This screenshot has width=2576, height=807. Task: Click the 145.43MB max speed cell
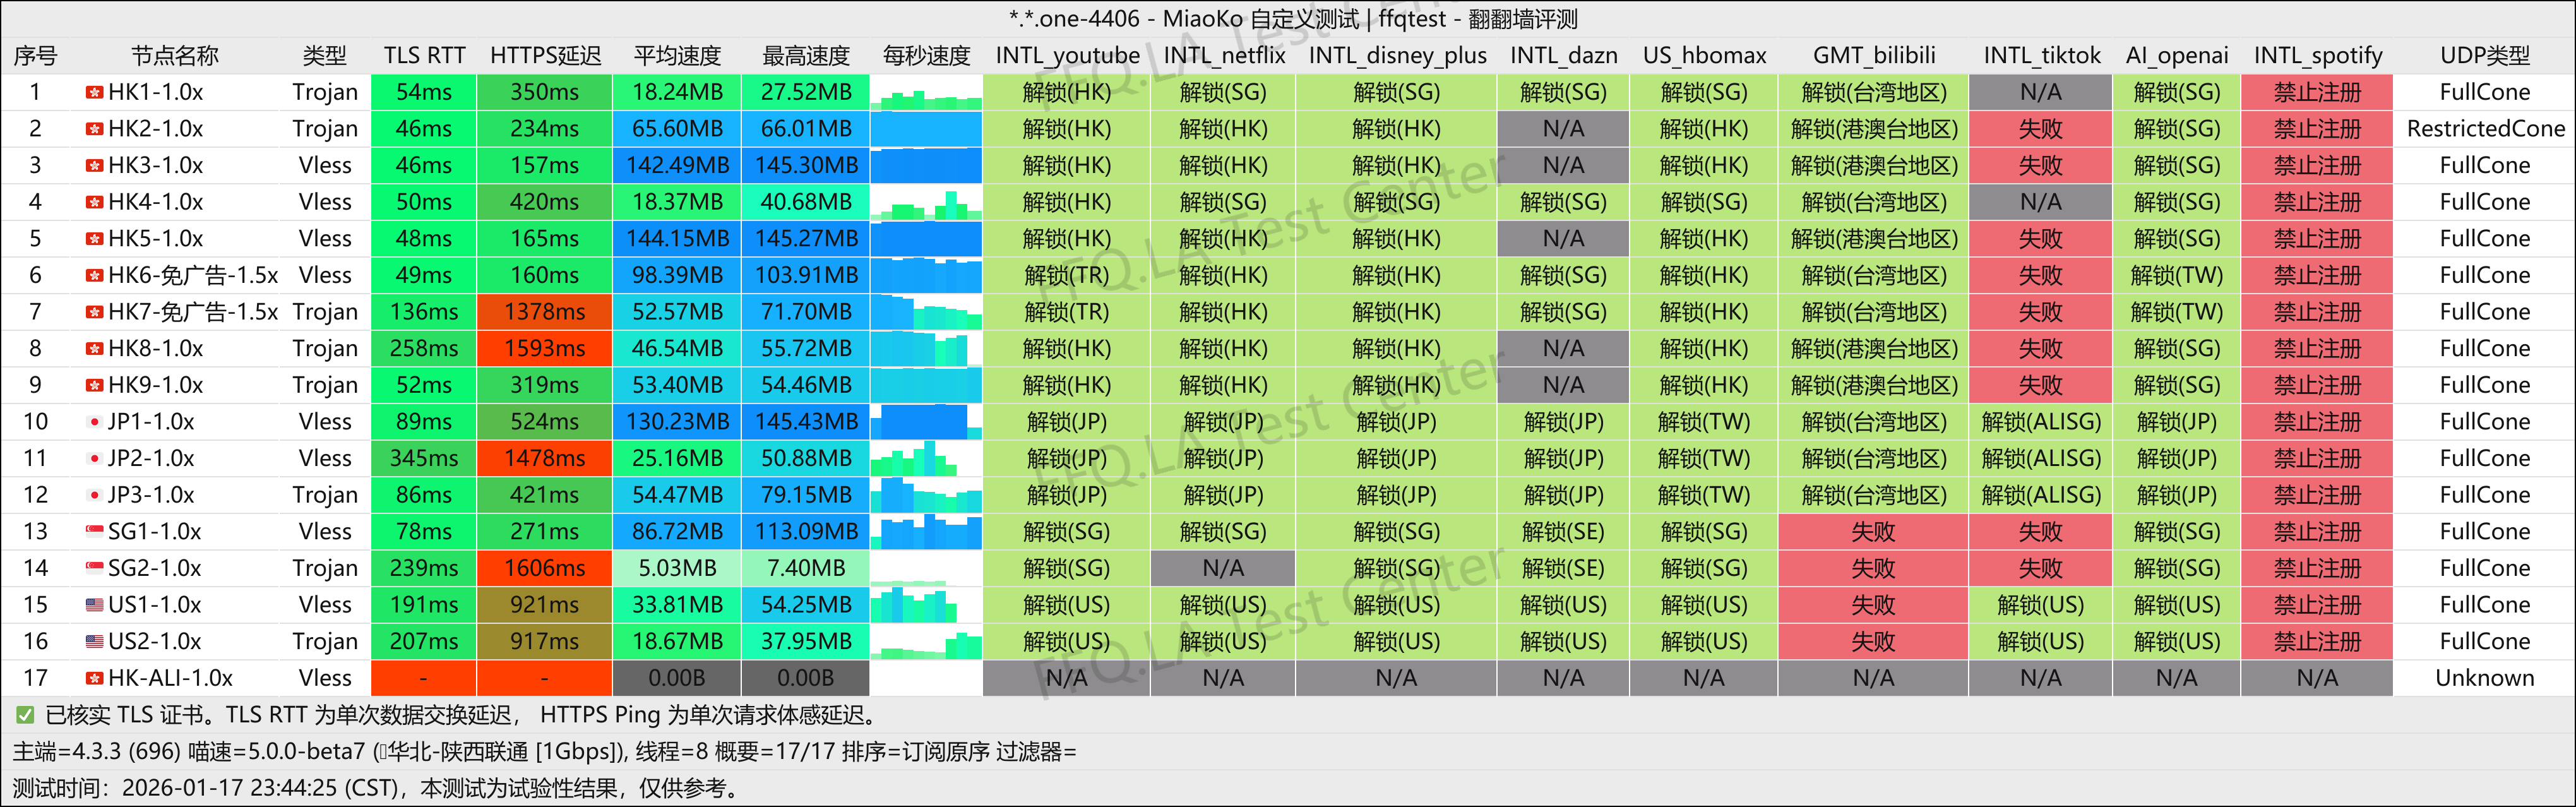pos(806,422)
